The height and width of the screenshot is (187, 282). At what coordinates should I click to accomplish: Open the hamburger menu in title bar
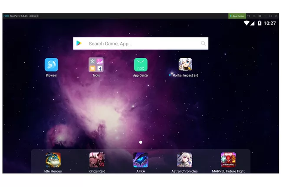click(254, 16)
